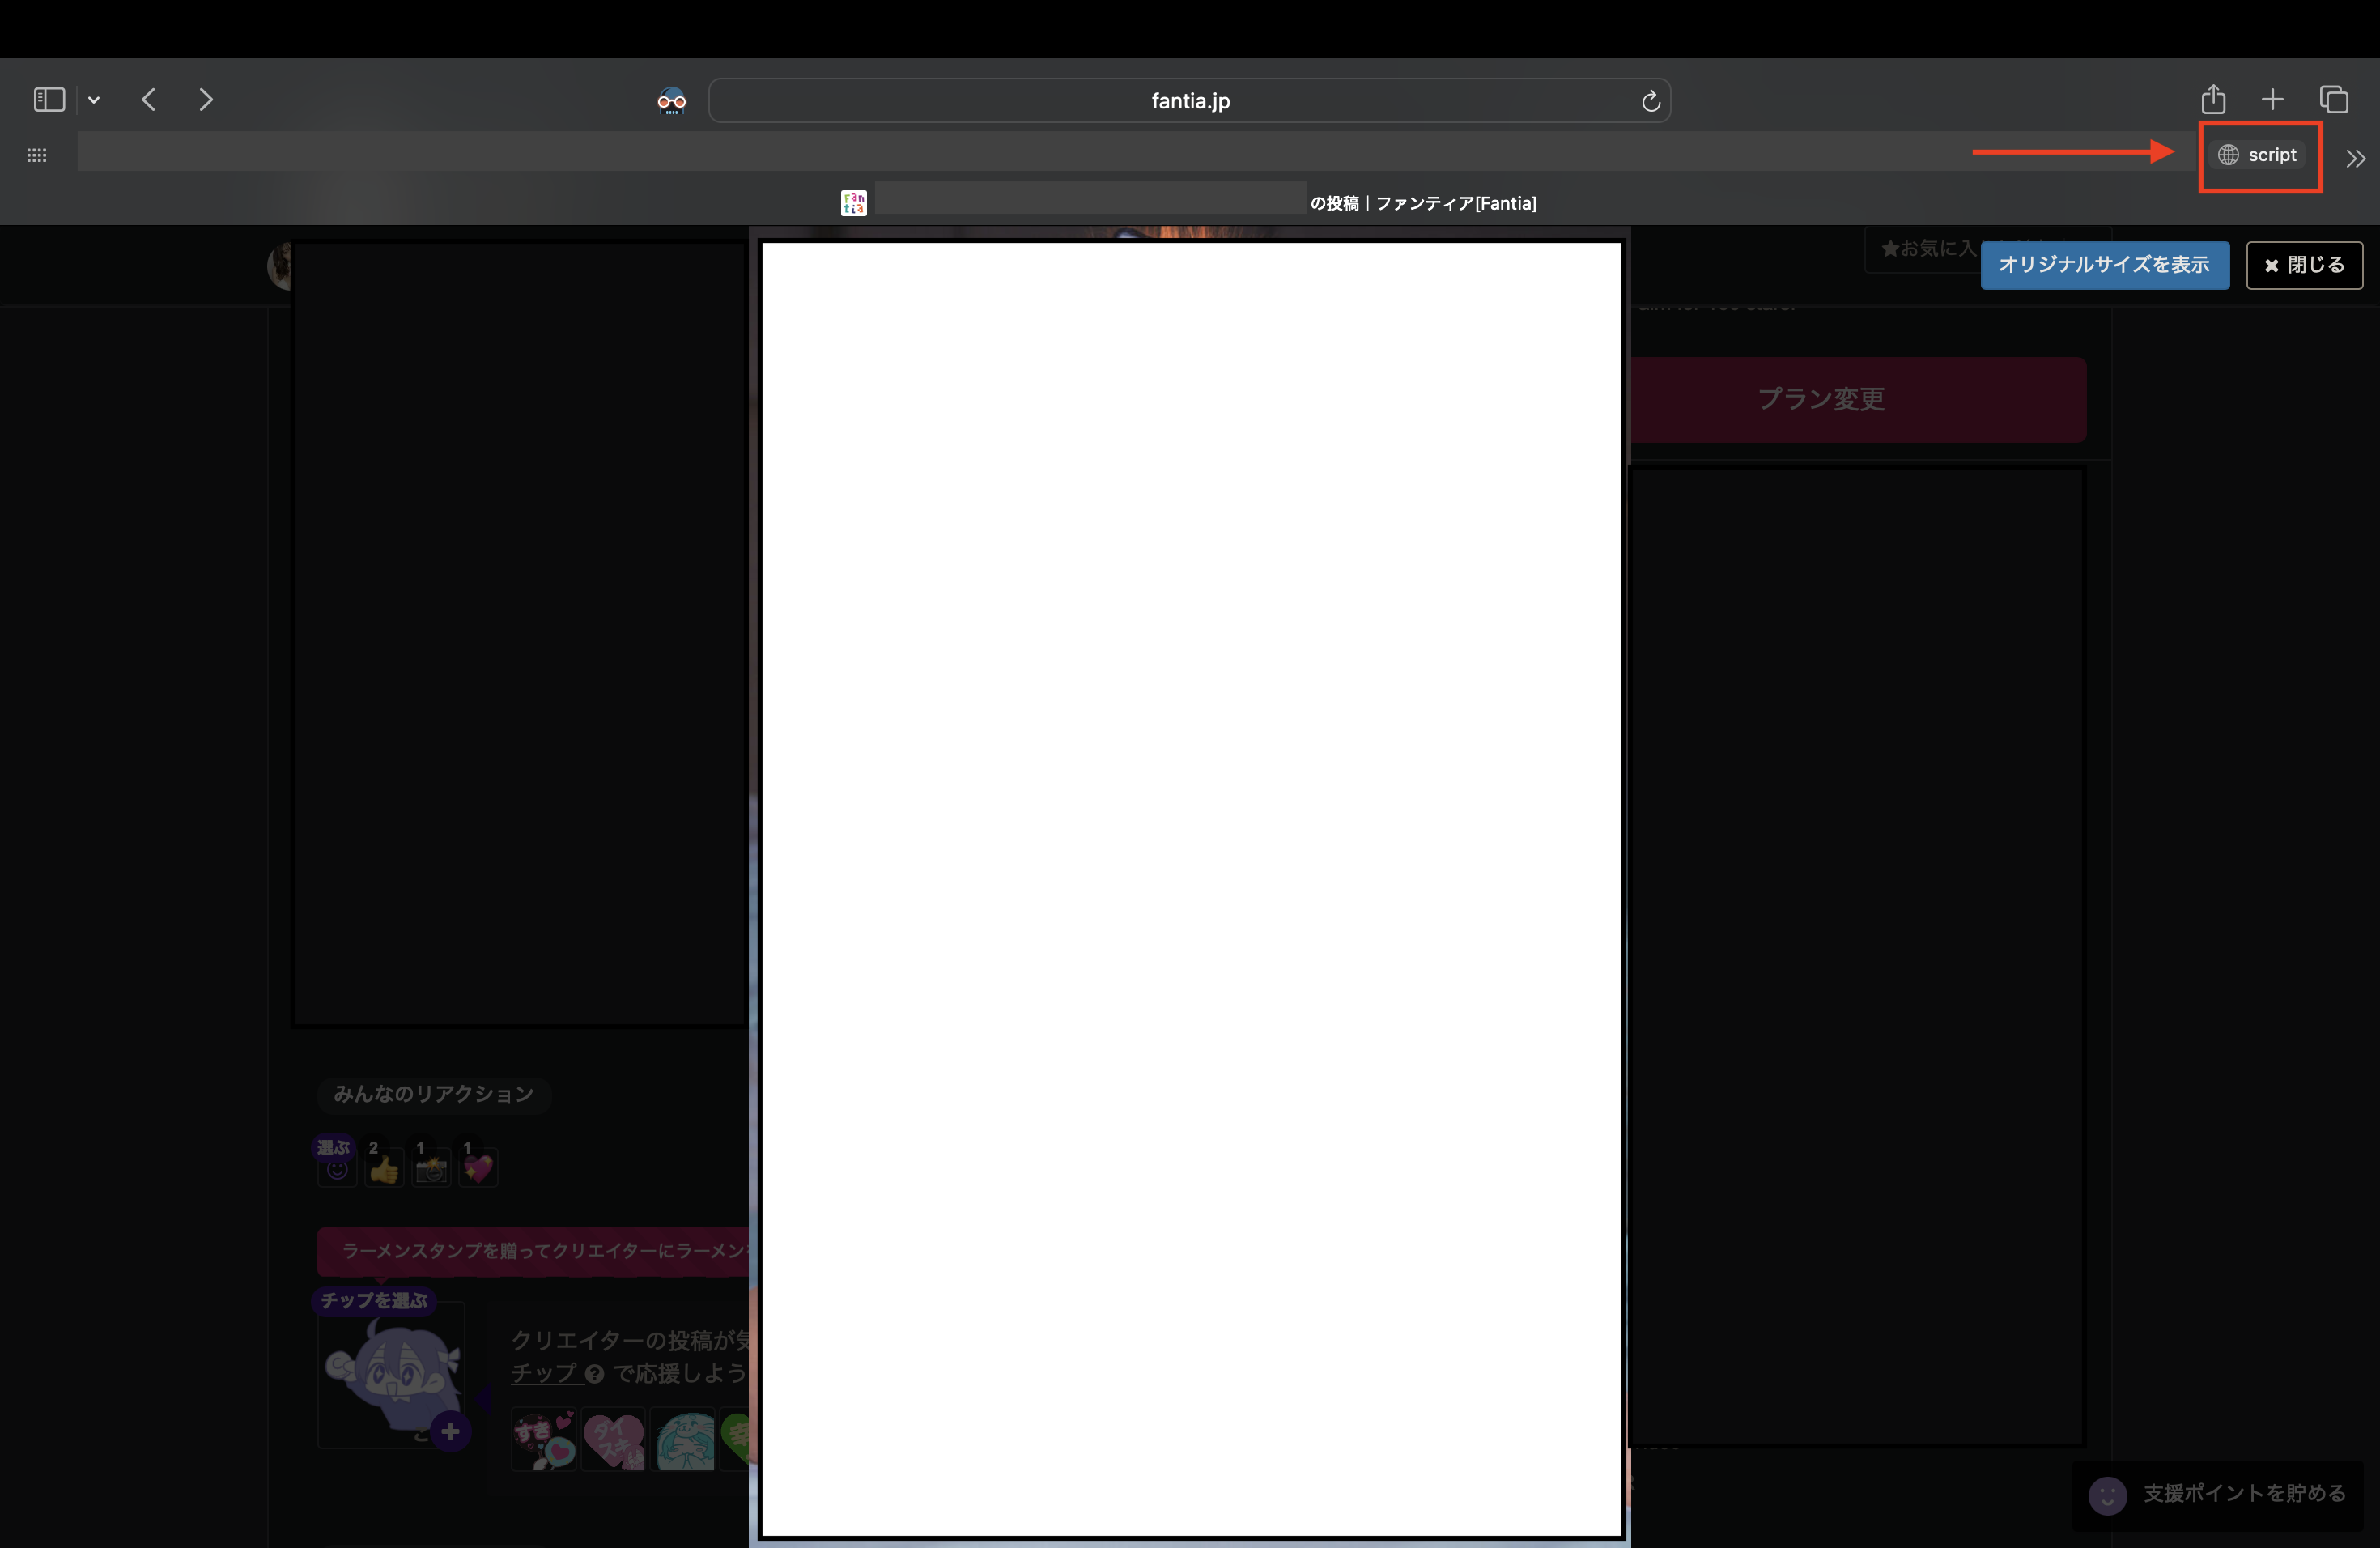Click the 閉じる button

(x=2304, y=265)
